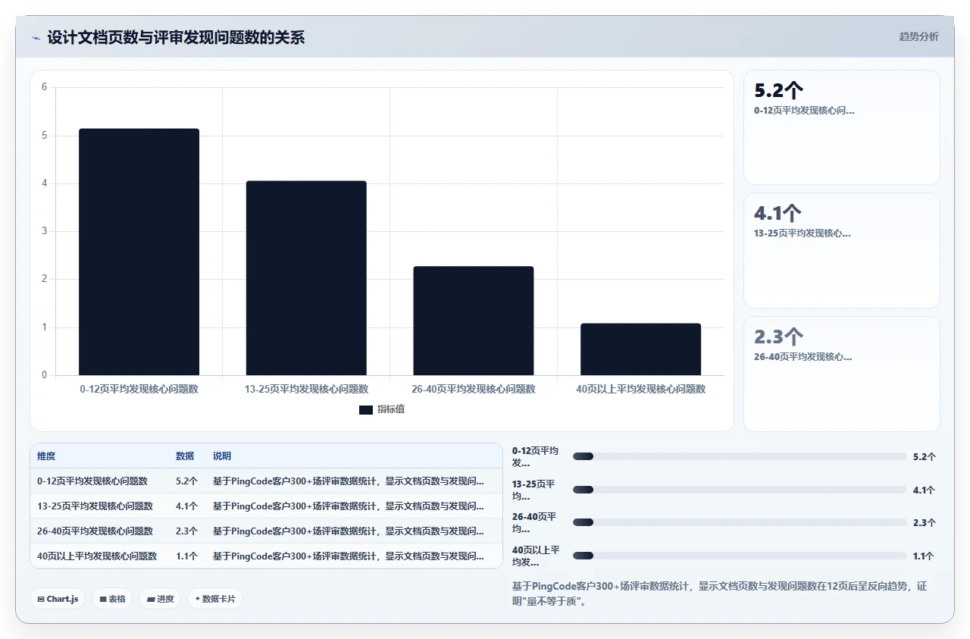
Task: Click the 0-12页 bar in chart
Action: pyautogui.click(x=139, y=252)
